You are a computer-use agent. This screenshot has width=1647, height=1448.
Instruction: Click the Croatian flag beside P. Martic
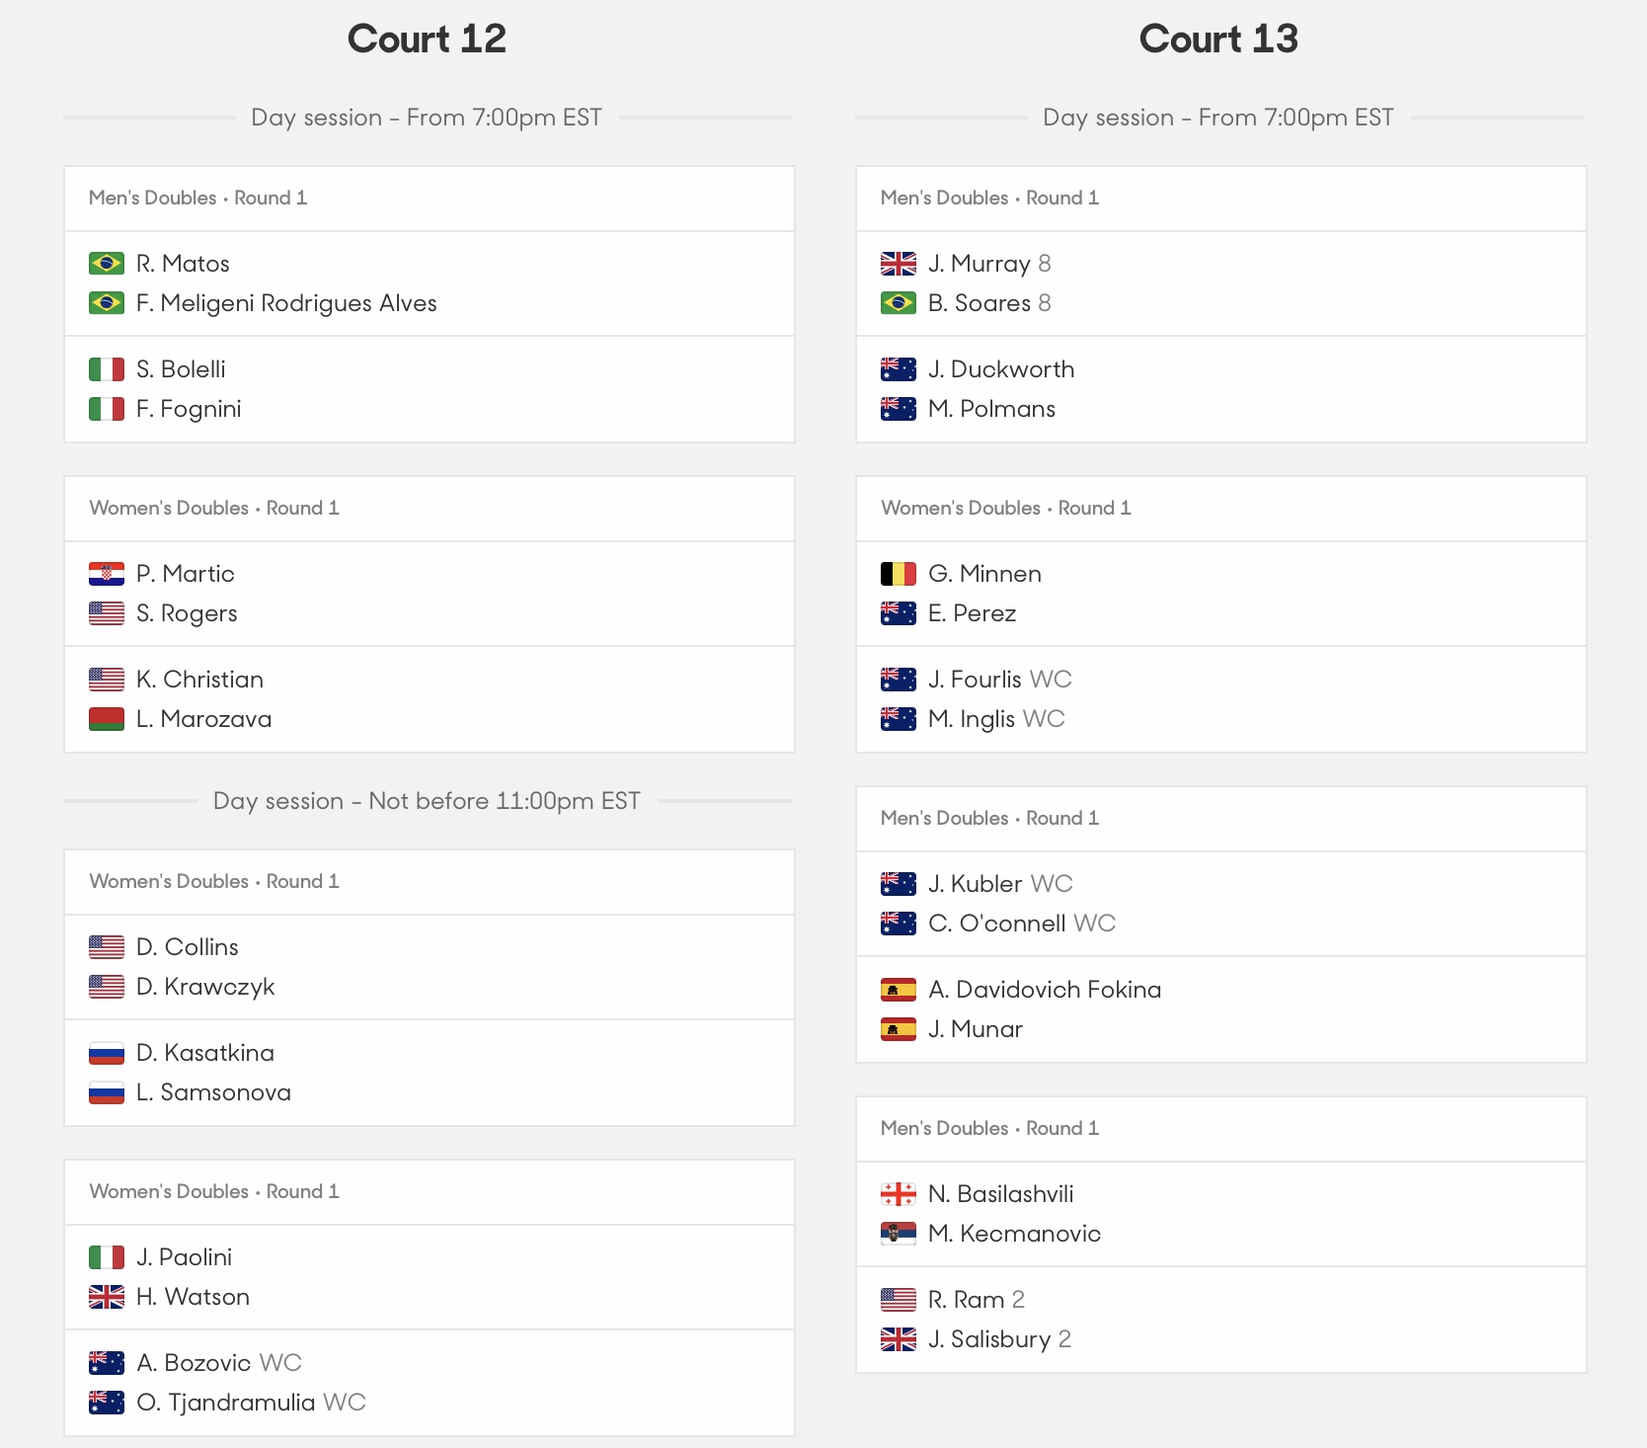tap(107, 574)
